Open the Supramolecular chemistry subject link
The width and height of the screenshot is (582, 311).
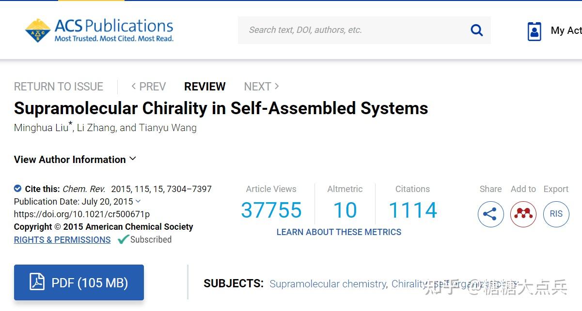(x=328, y=283)
